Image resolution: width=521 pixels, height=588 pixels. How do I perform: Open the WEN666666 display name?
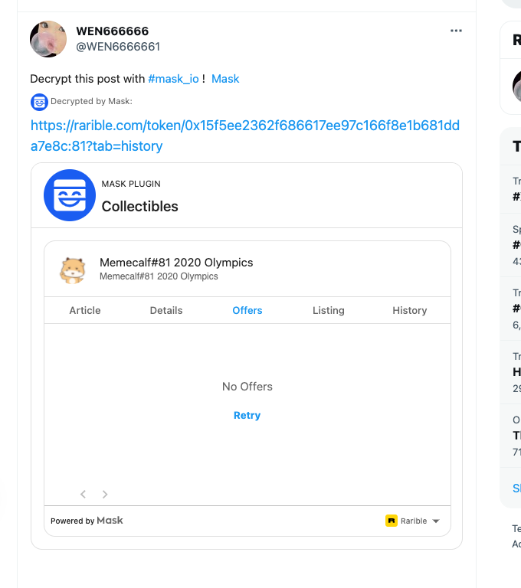112,31
